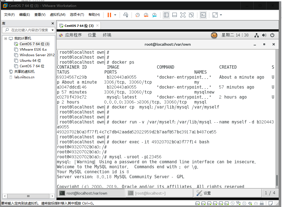This screenshot has width=282, height=207.
Task: Open the 设置 taskbar item
Action: pos(228,193)
